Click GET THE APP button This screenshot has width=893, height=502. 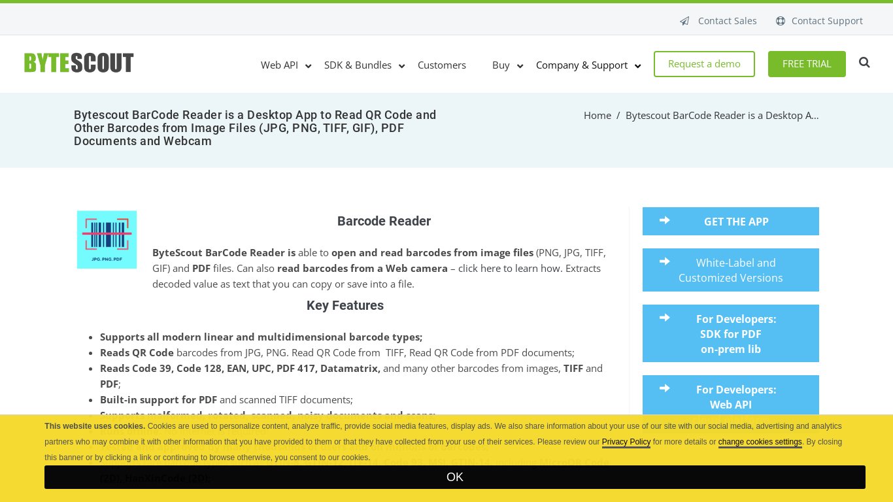tap(731, 222)
